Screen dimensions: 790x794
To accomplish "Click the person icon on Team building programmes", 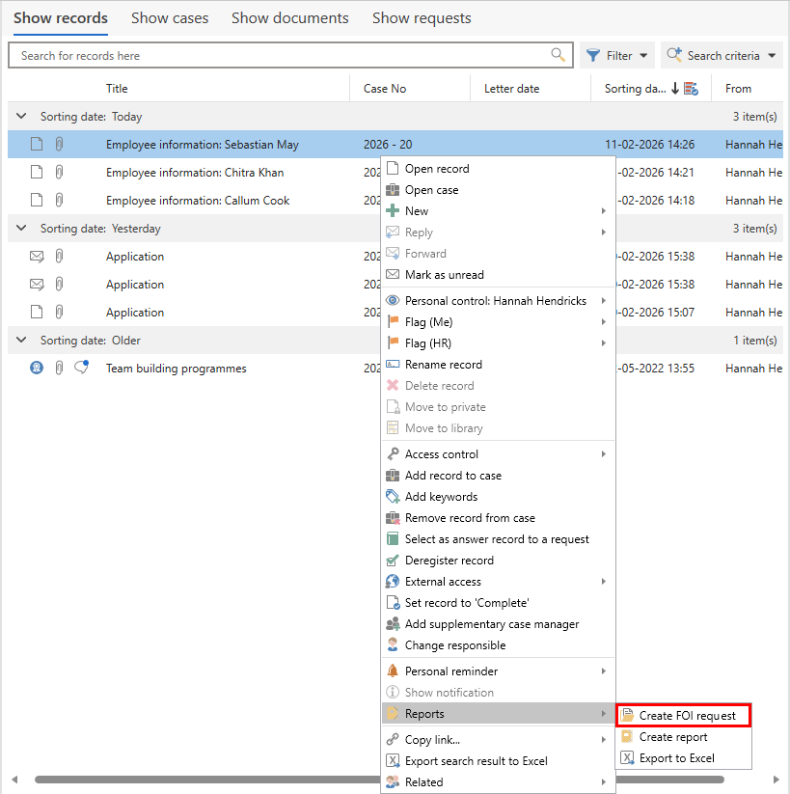I will point(37,368).
